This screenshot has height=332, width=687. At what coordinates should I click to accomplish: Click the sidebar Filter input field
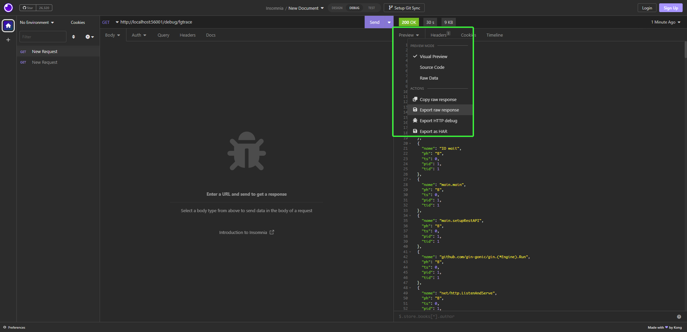click(43, 37)
